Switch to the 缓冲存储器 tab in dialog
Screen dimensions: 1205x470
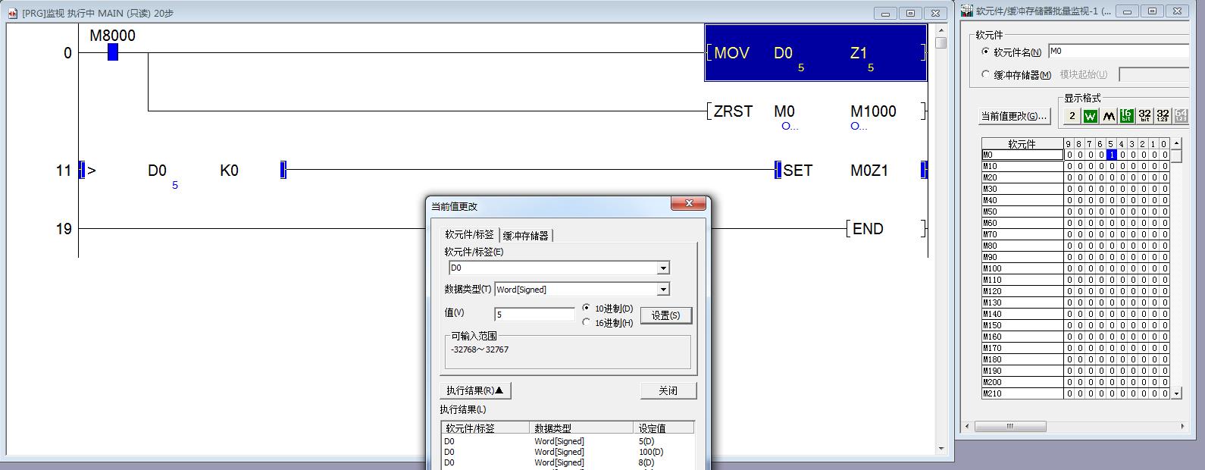pos(525,236)
